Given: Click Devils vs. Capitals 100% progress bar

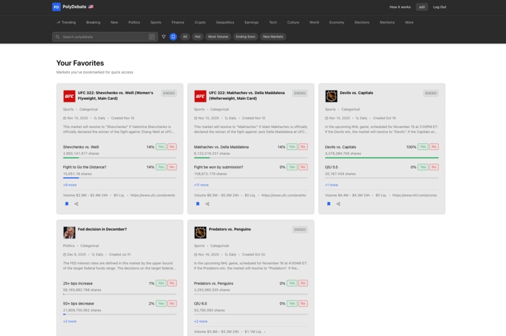Looking at the screenshot, I should click(x=382, y=158).
